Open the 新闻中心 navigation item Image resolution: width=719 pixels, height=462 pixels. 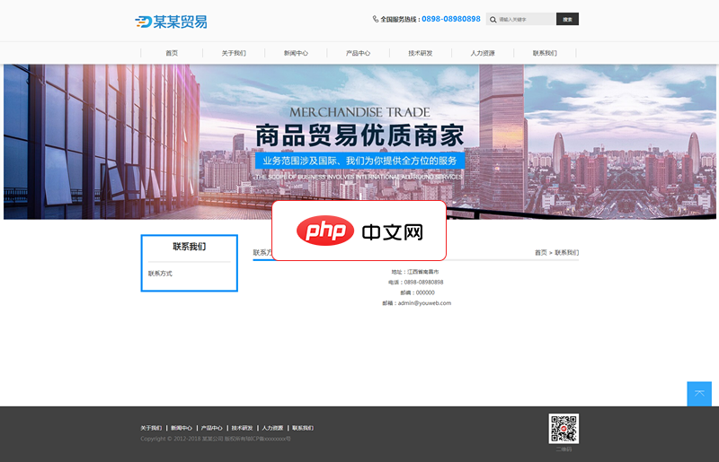[296, 53]
